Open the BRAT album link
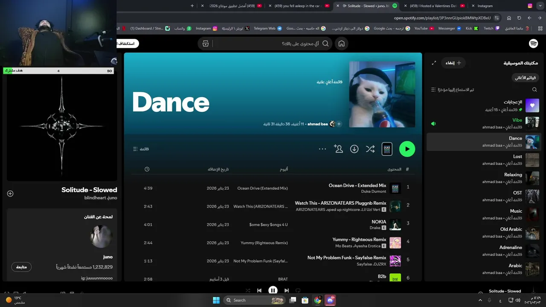This screenshot has width=546, height=307. (283, 279)
